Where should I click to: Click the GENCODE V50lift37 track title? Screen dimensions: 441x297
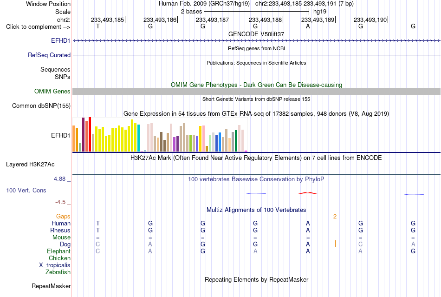(x=256, y=34)
